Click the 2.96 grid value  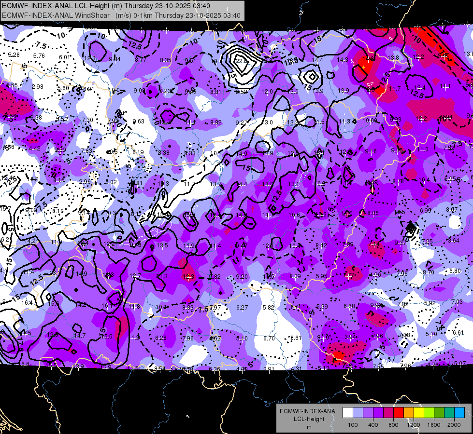coord(85,182)
